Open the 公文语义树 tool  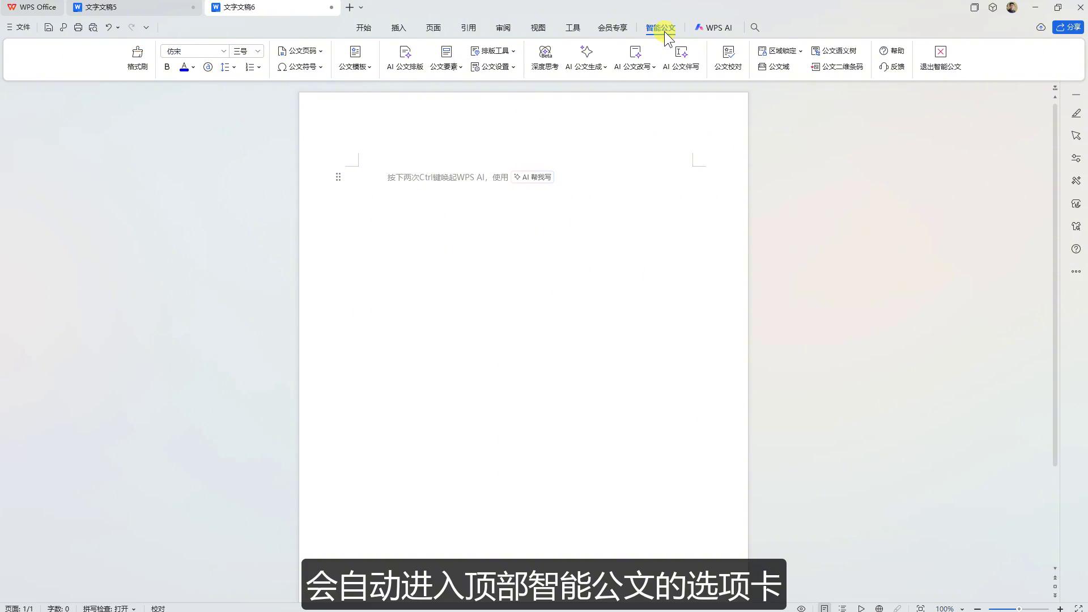834,50
